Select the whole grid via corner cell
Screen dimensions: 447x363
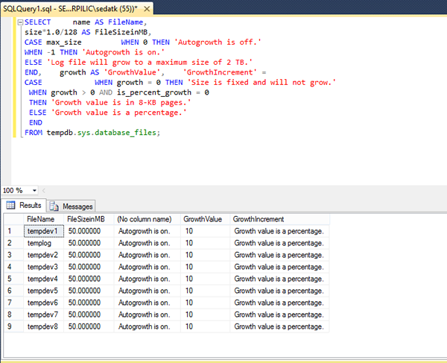13,219
